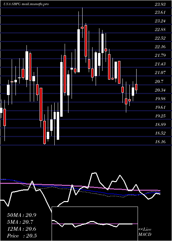Click the tallest white candle reaching 22.88
Image resolution: width=172 pixels, height=241 pixels.
pos(78,51)
